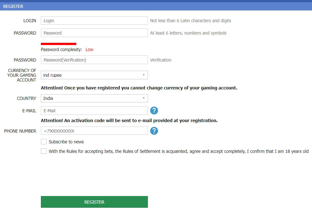Tick the Subscribe to news checkbox
The width and height of the screenshot is (312, 216).
(44, 142)
